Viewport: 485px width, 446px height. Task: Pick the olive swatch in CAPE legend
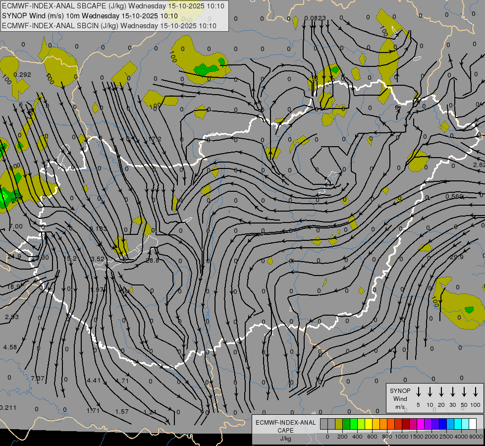(339, 424)
